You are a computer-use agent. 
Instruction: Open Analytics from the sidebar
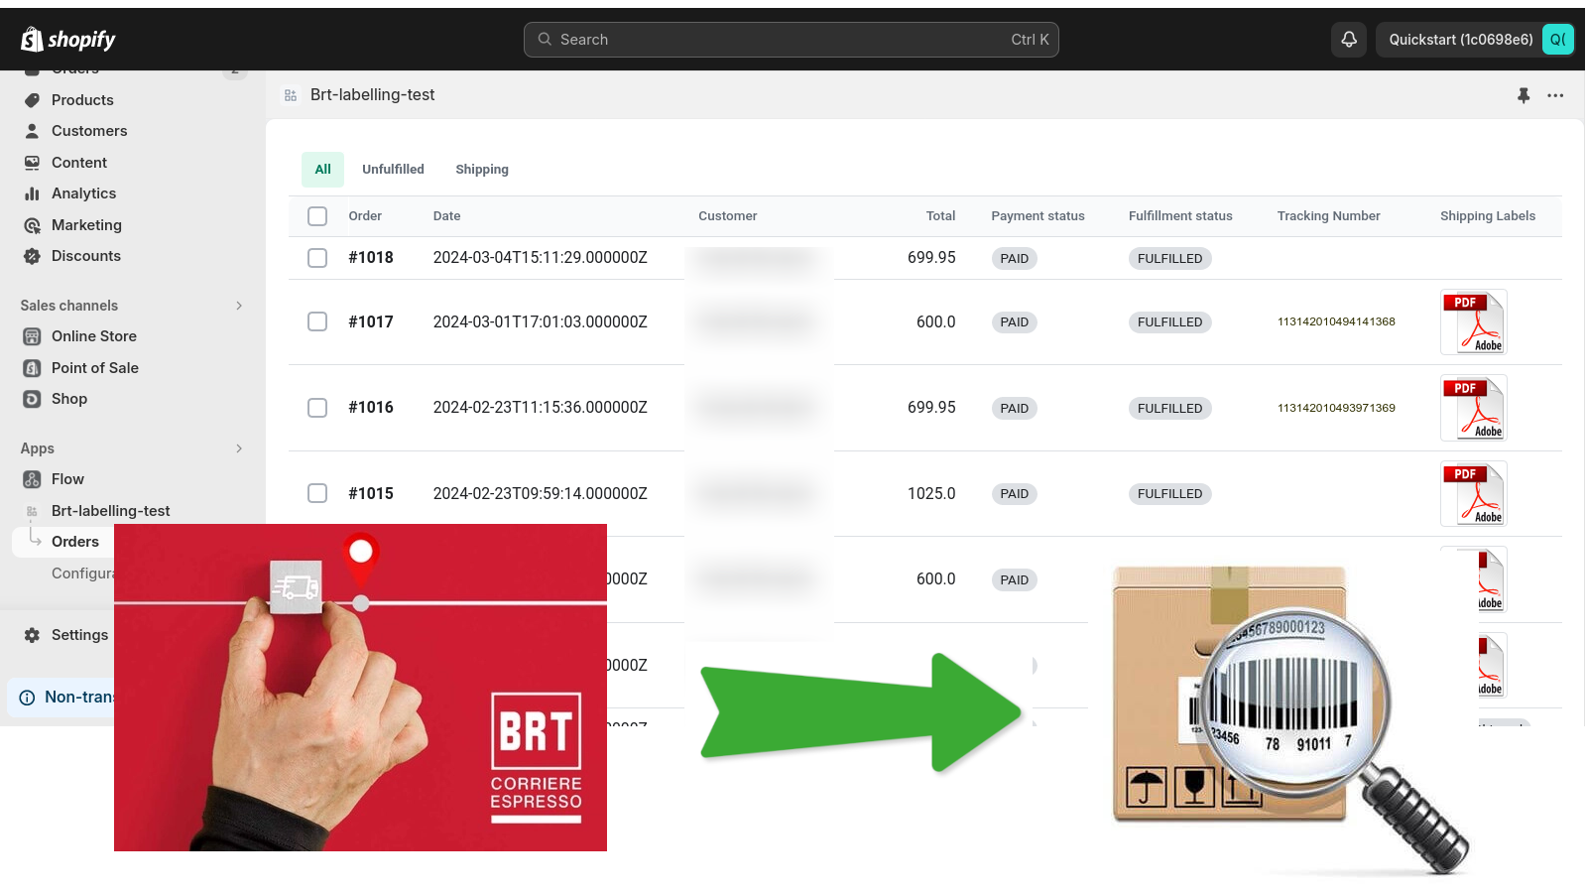pos(83,193)
